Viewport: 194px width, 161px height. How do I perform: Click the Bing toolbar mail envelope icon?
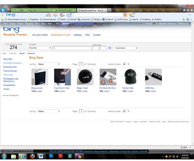coord(48,15)
